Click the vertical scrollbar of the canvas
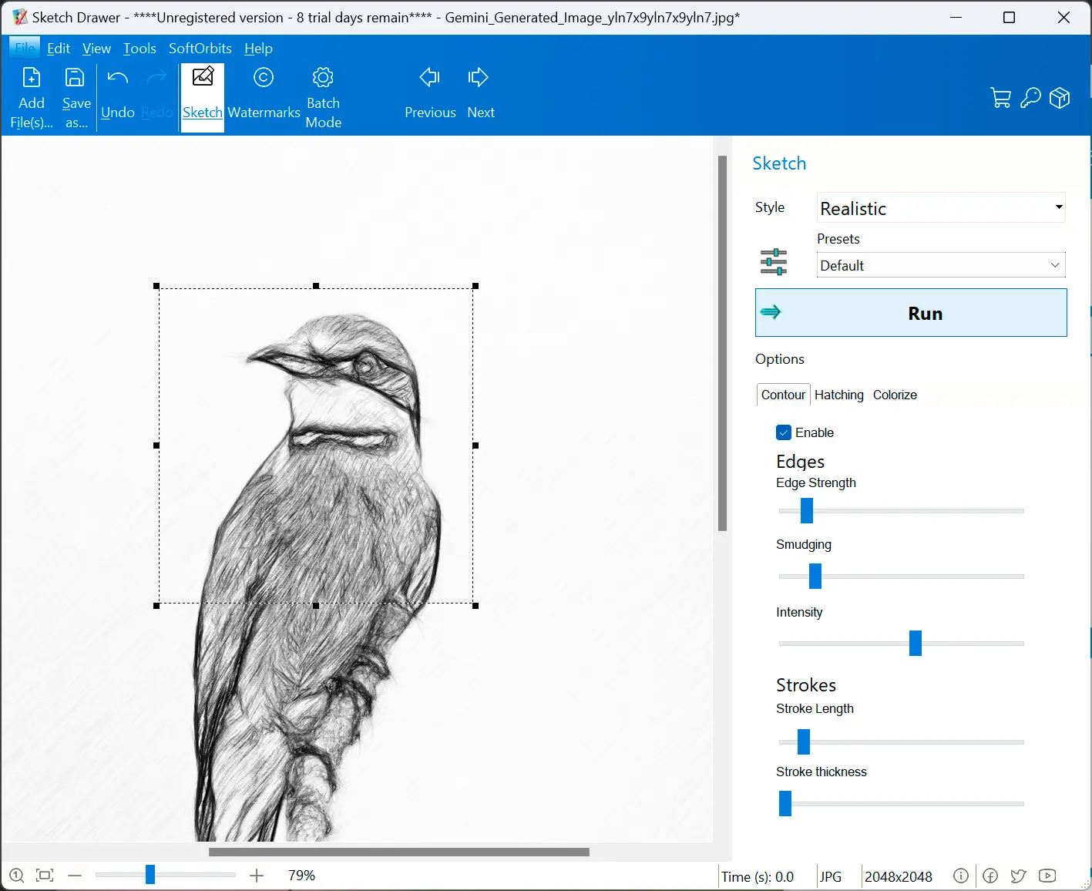 coord(722,343)
